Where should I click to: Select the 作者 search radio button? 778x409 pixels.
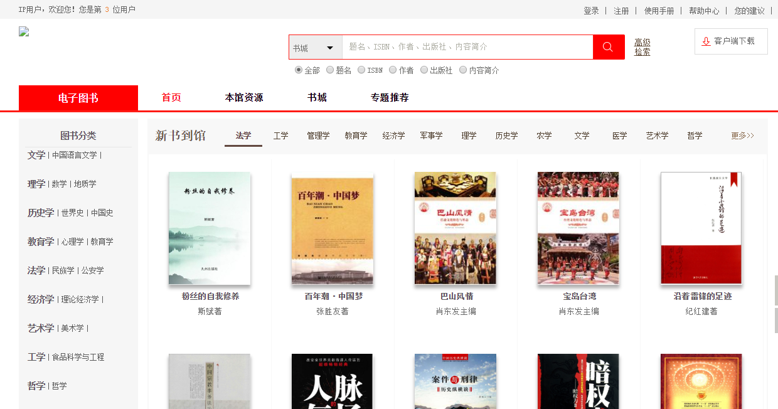coord(393,70)
